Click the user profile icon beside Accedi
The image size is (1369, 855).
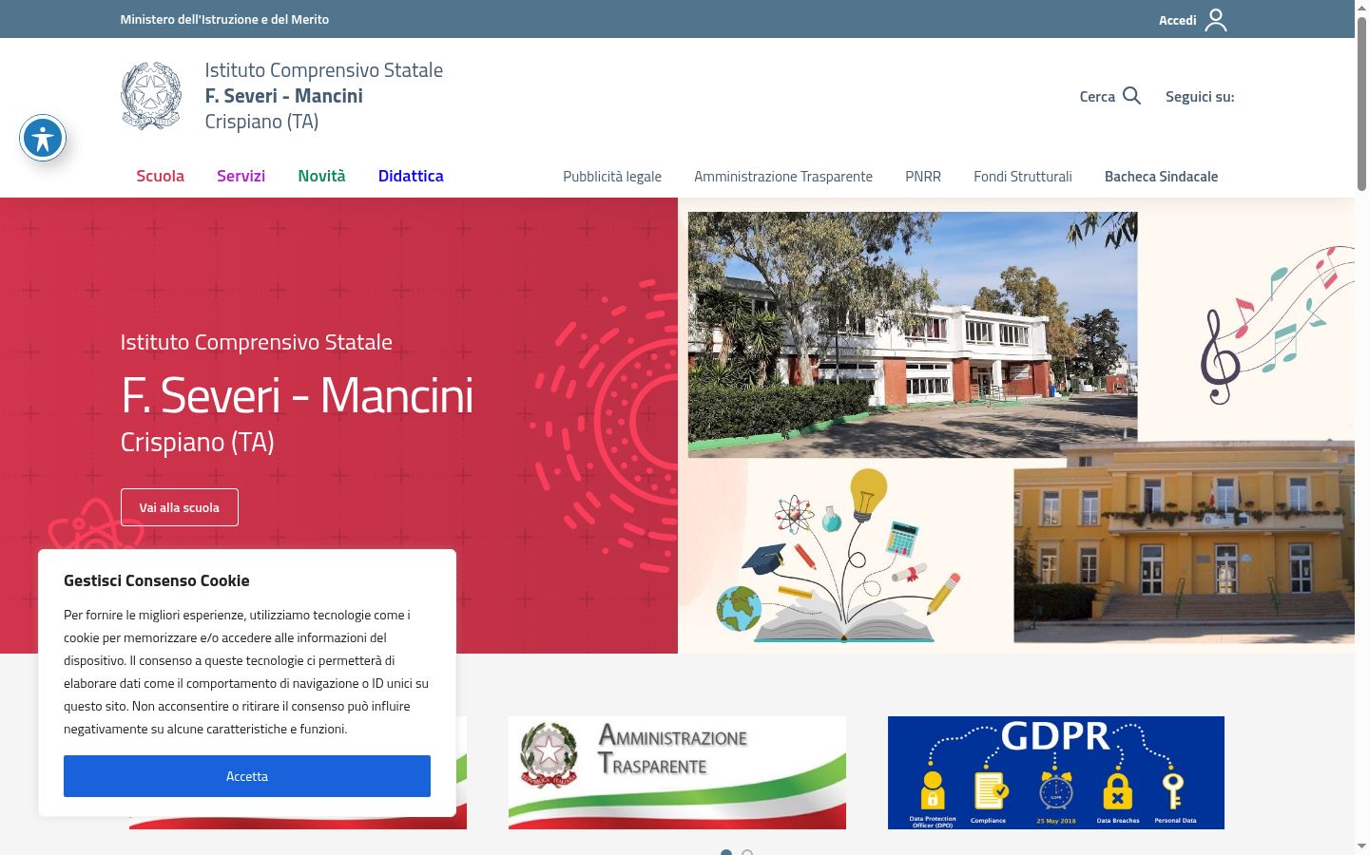pyautogui.click(x=1216, y=20)
